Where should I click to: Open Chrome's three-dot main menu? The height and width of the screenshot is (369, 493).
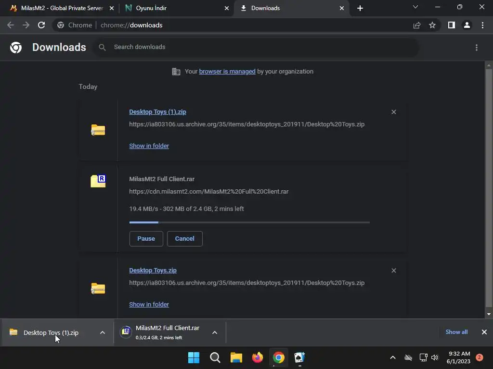[482, 25]
